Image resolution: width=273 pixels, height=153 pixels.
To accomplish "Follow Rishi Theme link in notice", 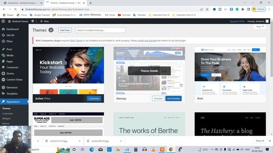I will coord(76,41).
